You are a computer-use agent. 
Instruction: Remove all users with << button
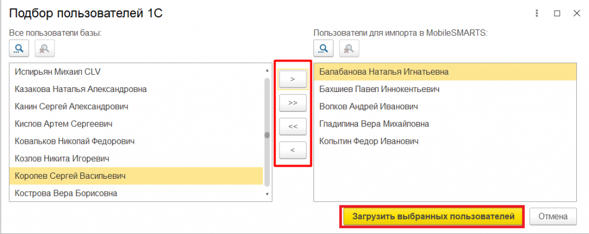coord(293,126)
